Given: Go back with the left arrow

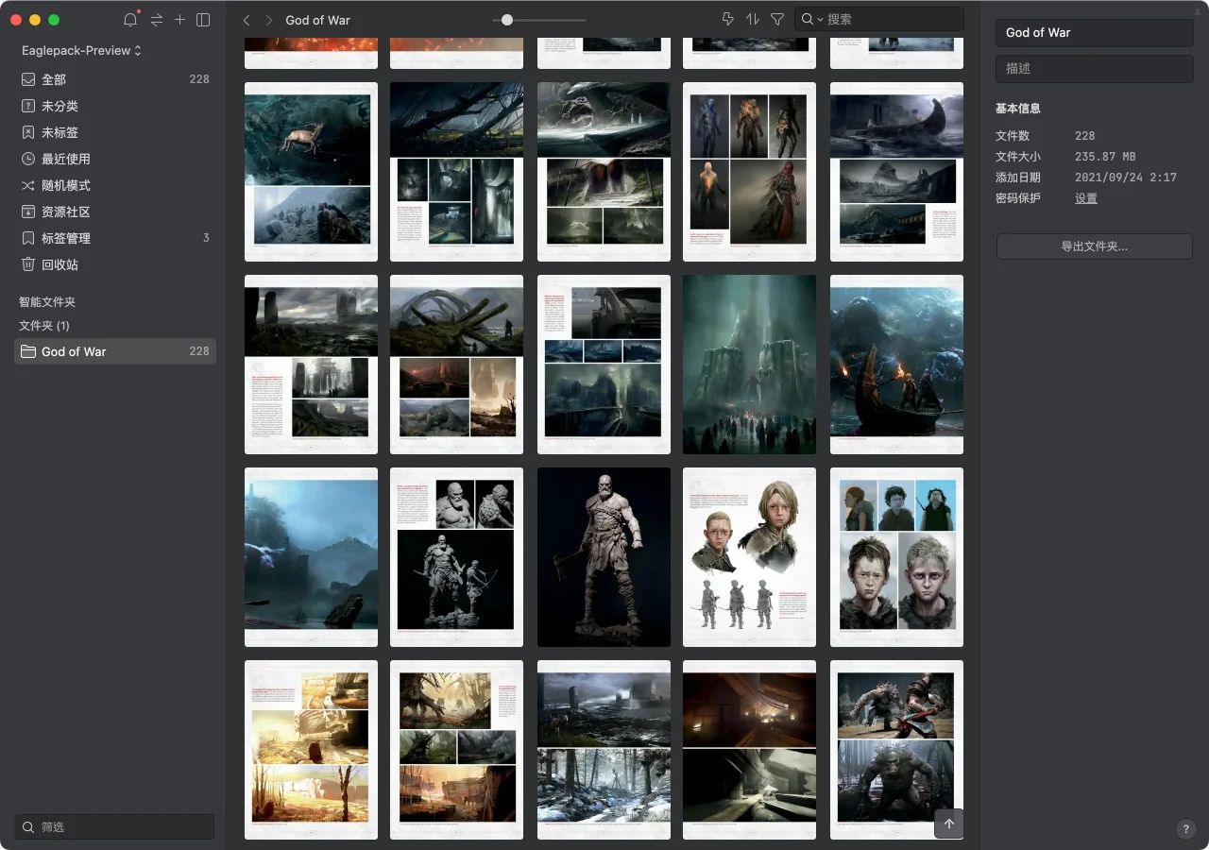Looking at the screenshot, I should click(x=247, y=20).
